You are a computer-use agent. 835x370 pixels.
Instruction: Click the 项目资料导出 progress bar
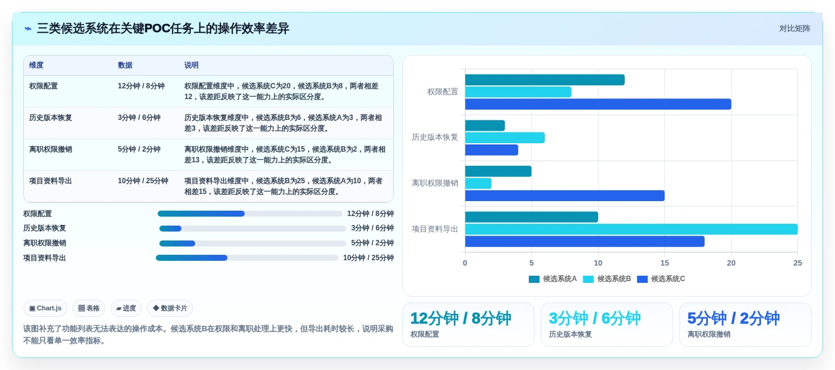point(247,258)
